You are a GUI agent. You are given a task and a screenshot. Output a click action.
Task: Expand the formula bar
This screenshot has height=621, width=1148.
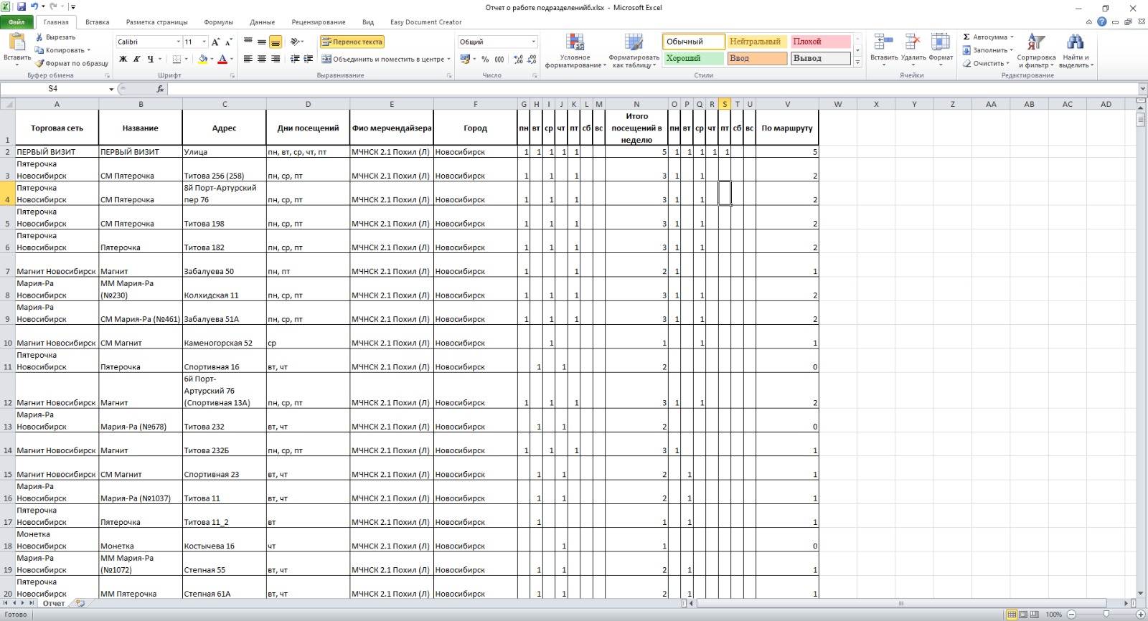1142,89
